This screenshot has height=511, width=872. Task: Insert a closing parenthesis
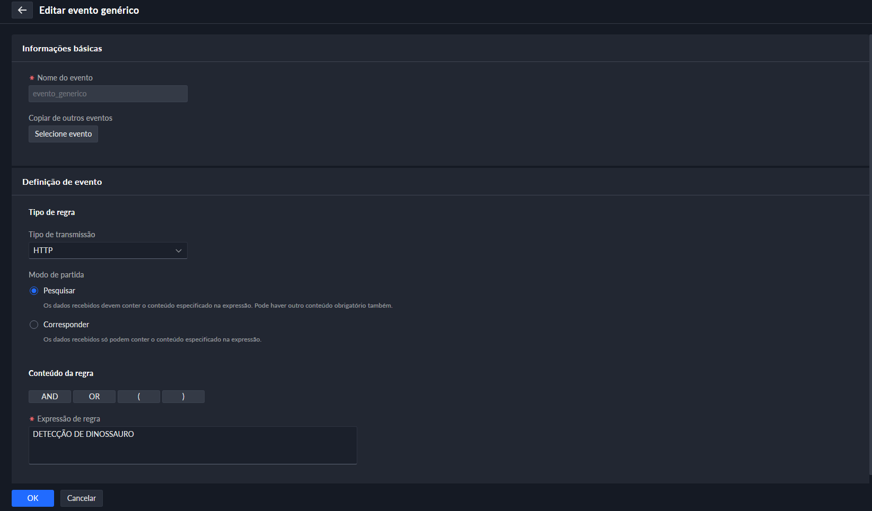(183, 397)
